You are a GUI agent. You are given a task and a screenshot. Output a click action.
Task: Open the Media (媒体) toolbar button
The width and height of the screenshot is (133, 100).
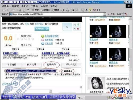pyautogui.click(x=56, y=10)
